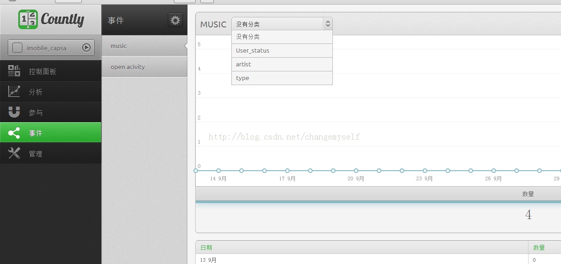
Task: Click chart data point at 14 9月
Action: point(219,171)
